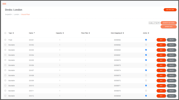Open the Ground Floor breadcrumb link
Viewport: 179px width, 100px height.
point(25,15)
